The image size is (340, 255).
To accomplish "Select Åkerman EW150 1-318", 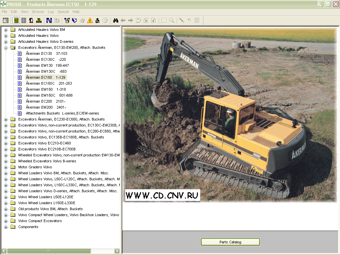I will pos(46,89).
